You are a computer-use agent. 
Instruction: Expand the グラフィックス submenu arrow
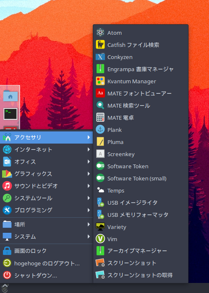click(89, 174)
